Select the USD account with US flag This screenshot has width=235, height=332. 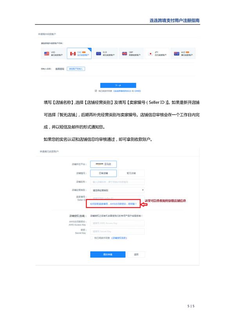[53, 53]
